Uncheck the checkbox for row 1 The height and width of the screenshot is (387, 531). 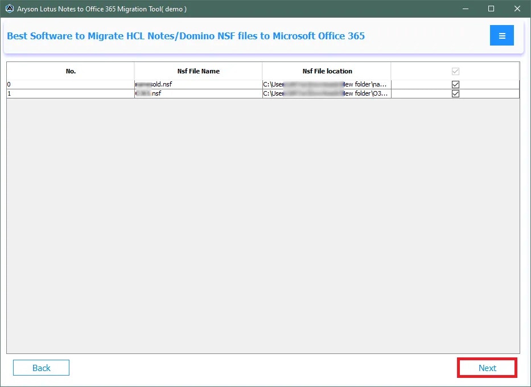click(x=455, y=93)
